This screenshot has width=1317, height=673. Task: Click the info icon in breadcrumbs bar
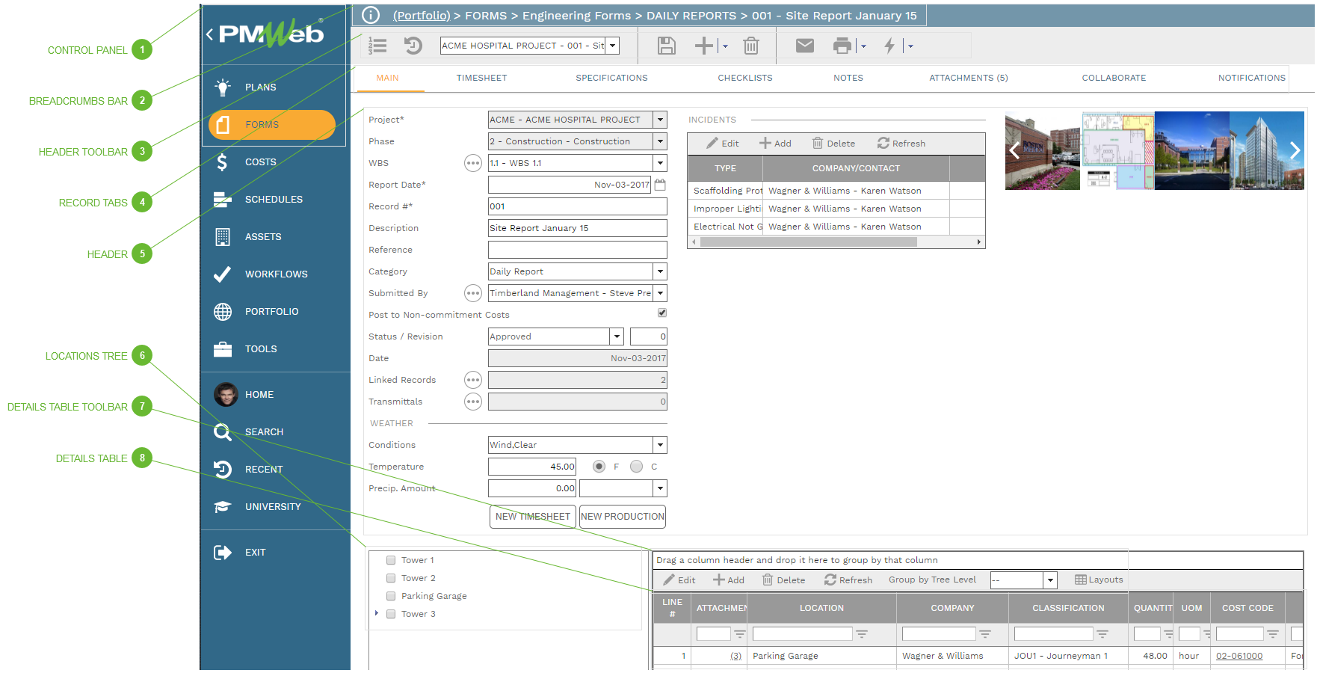[x=371, y=15]
